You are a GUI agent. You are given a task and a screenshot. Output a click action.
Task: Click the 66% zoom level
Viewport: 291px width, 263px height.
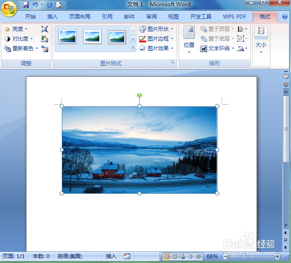point(212,256)
